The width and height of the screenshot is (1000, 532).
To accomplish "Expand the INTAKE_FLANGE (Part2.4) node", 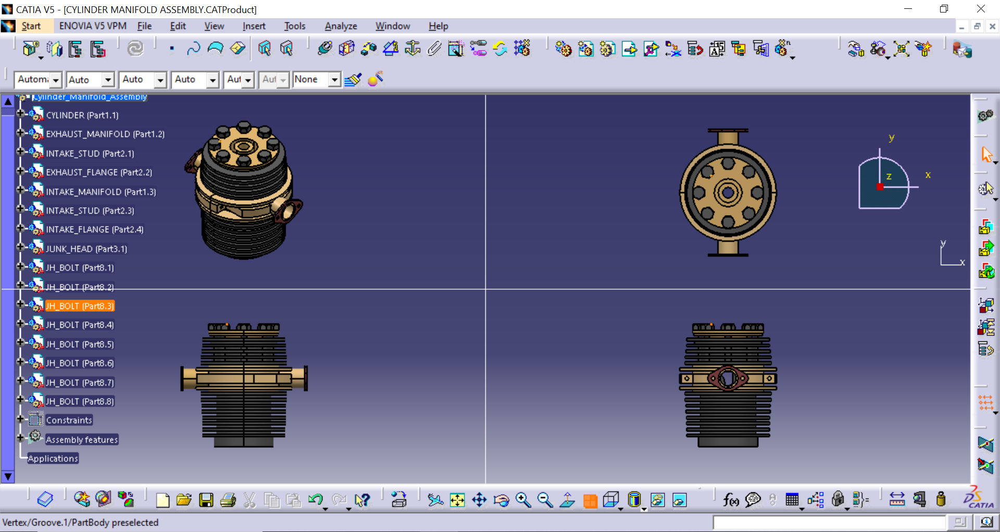I will point(20,228).
